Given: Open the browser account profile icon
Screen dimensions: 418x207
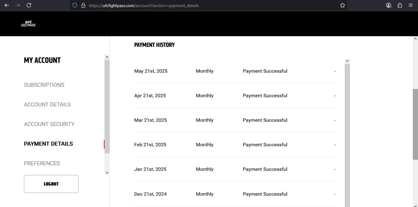Looking at the screenshot, I should [x=389, y=5].
